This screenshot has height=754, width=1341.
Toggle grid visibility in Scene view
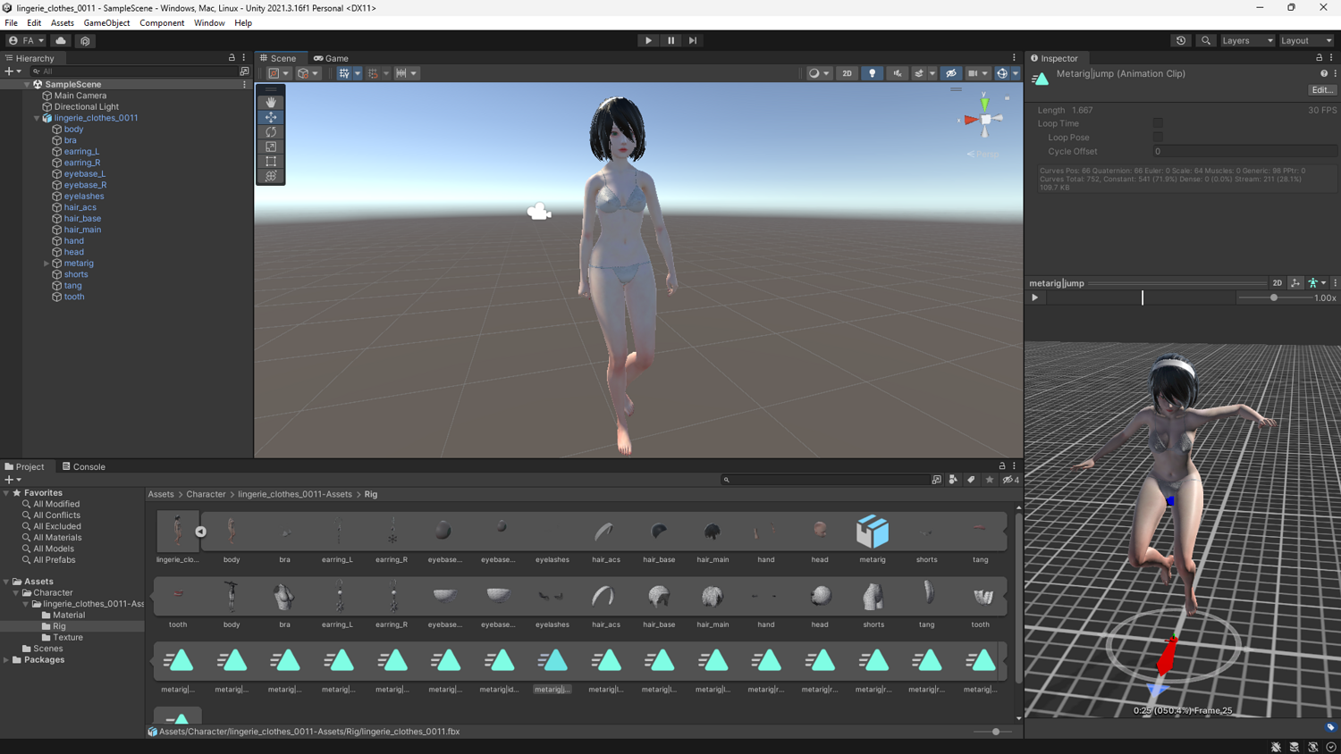click(x=344, y=73)
